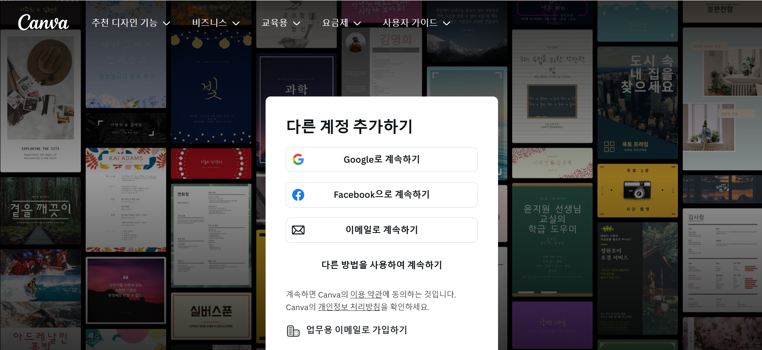Select the 결을 깨끗이 forest poster thumbnail

(x=40, y=211)
